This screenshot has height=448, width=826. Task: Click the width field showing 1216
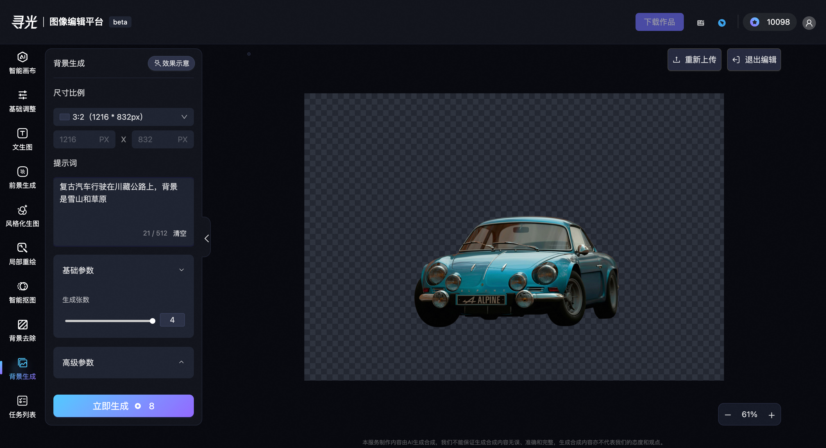pos(84,139)
